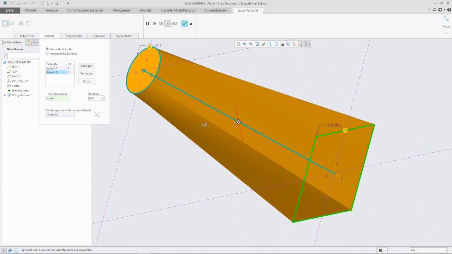The height and width of the screenshot is (254, 452).
Task: Open the dropdown arrow beside the binoculars
Action: [385, 250]
